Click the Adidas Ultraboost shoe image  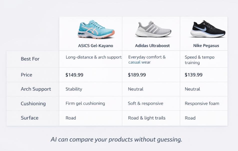pos(153,29)
